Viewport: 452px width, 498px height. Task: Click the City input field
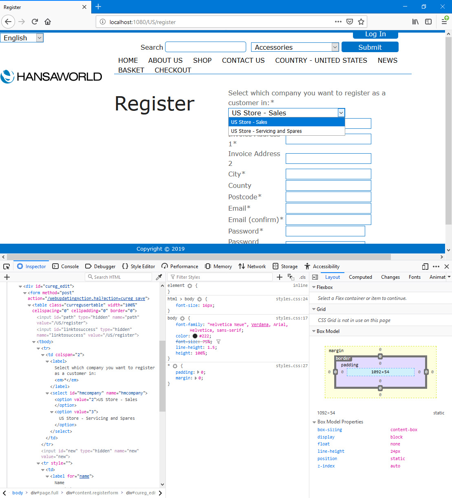pyautogui.click(x=329, y=174)
